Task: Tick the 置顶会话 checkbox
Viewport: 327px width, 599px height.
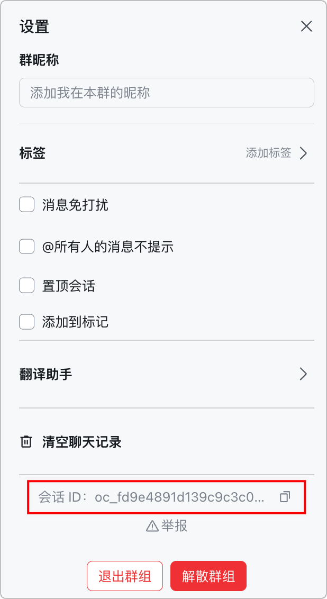Action: click(x=27, y=286)
